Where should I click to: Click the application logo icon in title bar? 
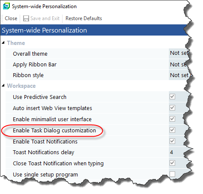[6, 6]
